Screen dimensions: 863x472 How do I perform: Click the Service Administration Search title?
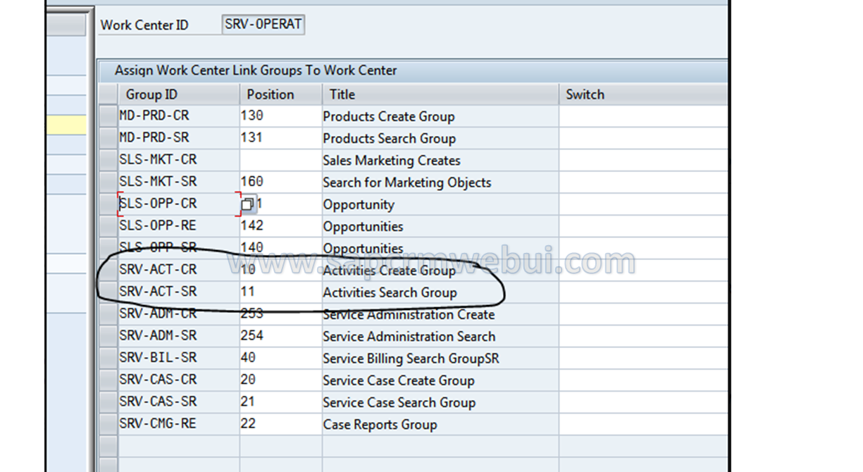point(409,337)
